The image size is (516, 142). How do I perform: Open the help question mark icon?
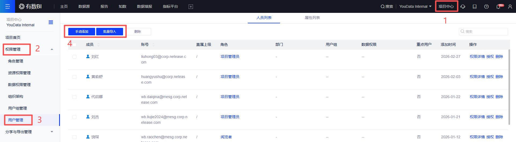[486, 6]
